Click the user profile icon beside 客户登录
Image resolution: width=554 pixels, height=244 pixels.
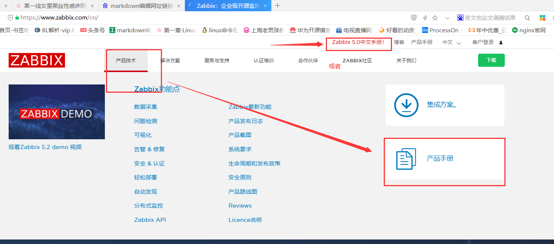[501, 42]
